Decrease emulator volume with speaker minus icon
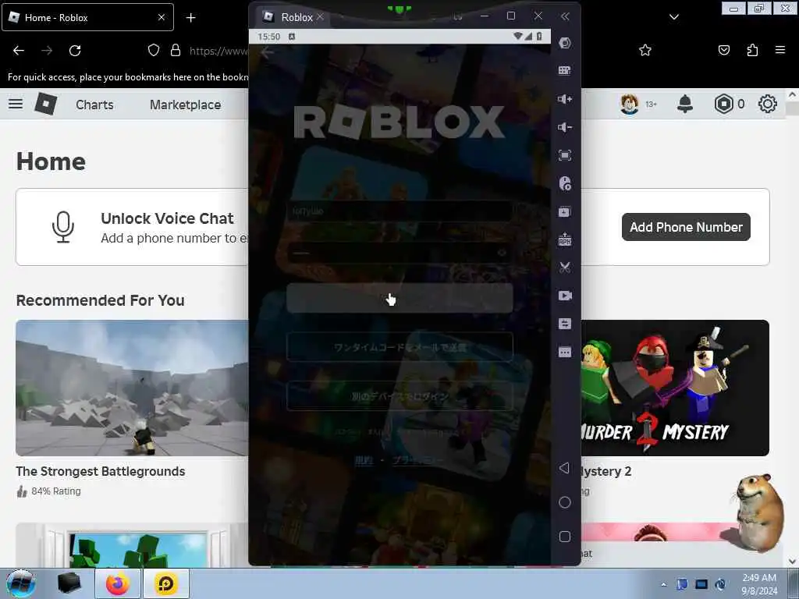The image size is (799, 599). coord(565,127)
